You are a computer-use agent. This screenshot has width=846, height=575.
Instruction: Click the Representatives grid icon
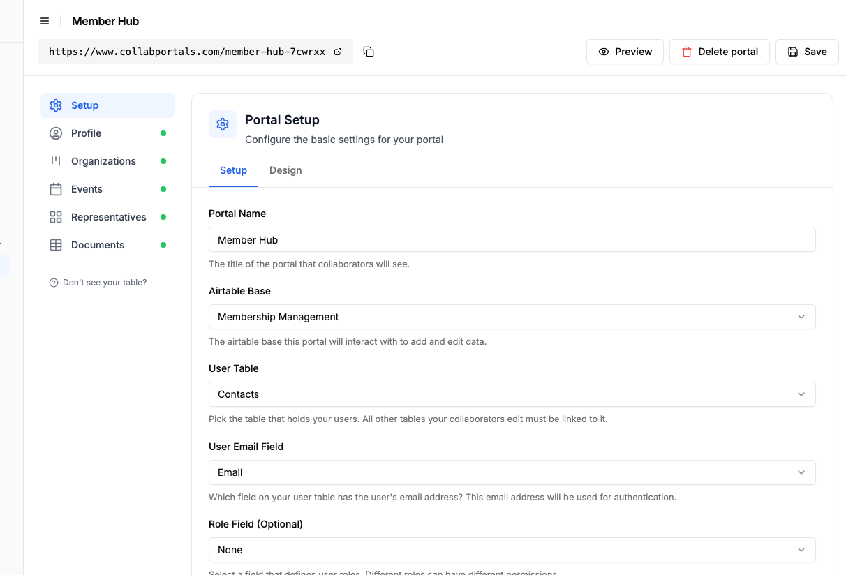56,217
